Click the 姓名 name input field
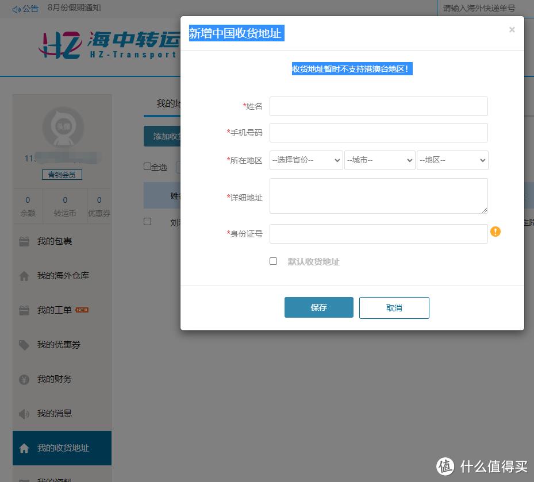The image size is (534, 482). point(378,106)
